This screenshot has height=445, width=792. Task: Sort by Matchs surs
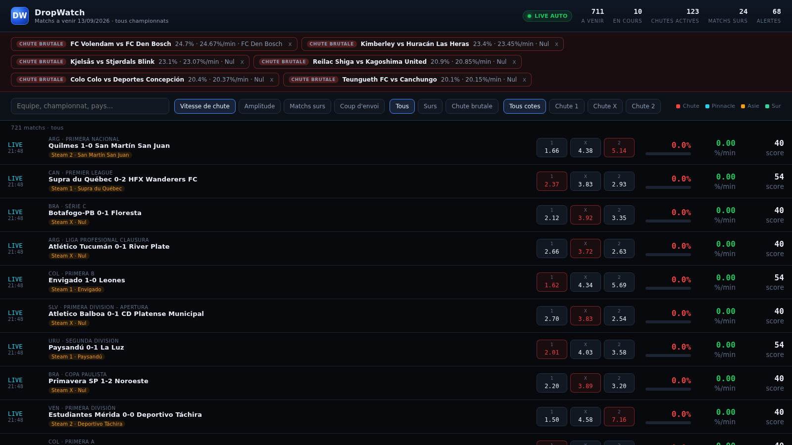307,106
